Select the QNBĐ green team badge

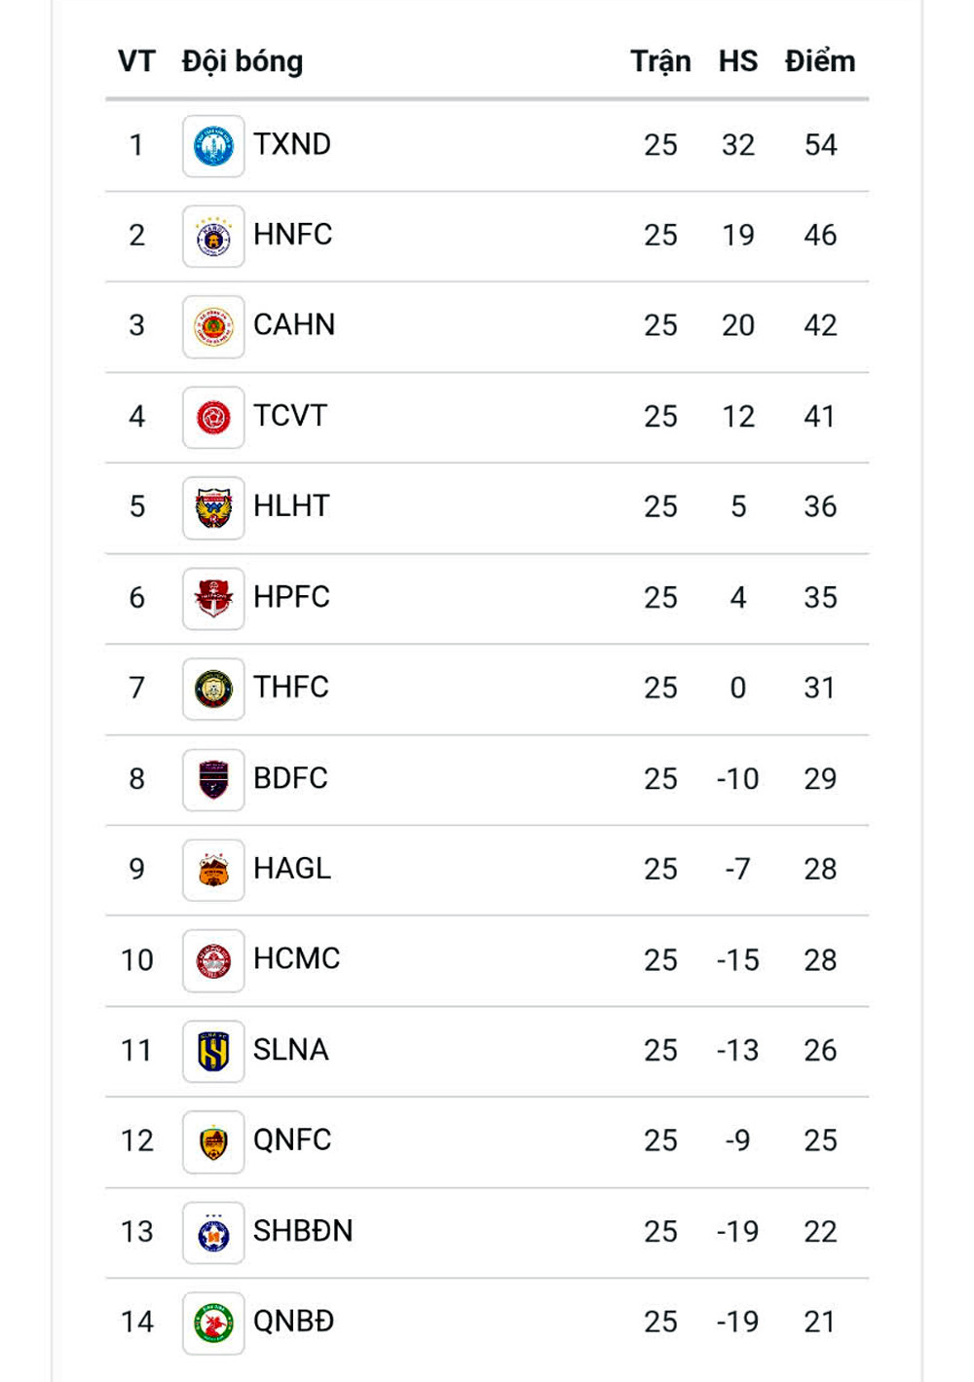[213, 1324]
